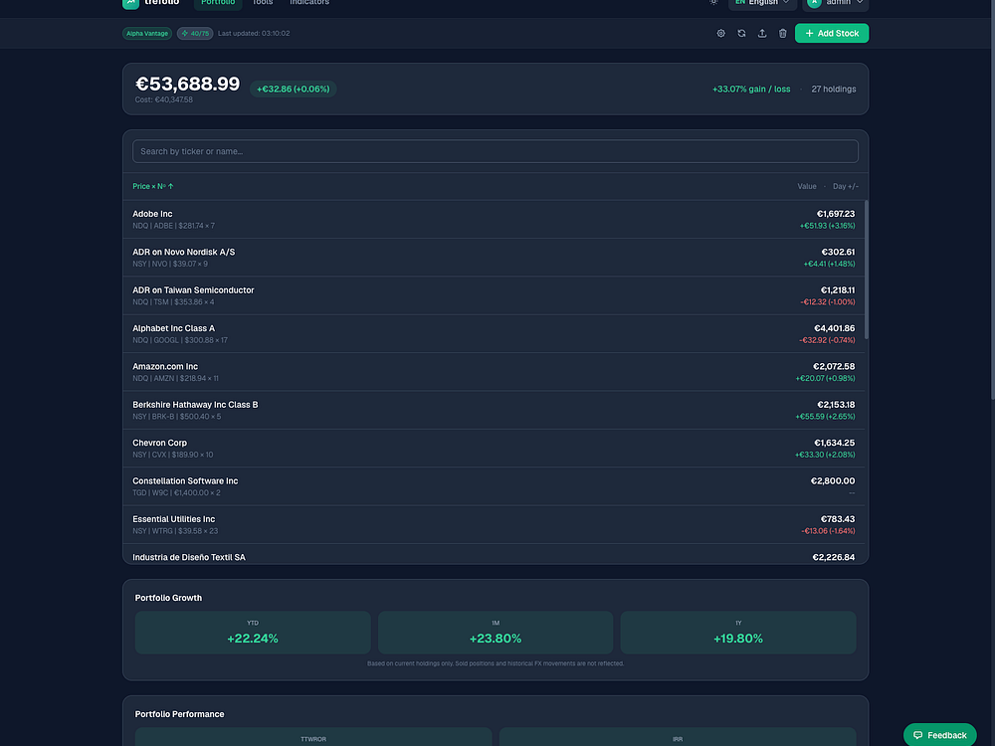
Task: Open the English language dropdown
Action: tap(762, 4)
